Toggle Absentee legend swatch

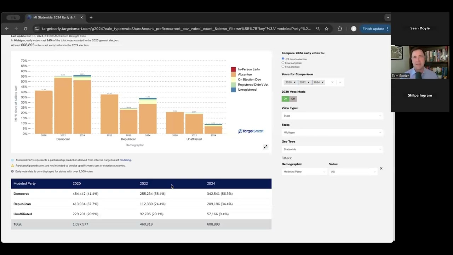point(234,74)
